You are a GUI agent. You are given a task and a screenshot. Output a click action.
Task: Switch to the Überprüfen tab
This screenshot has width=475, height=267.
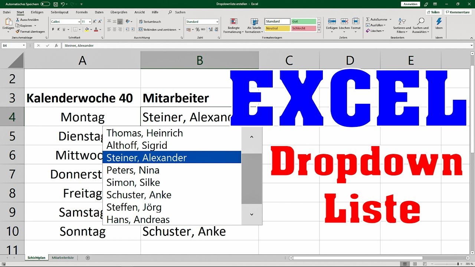pos(119,12)
